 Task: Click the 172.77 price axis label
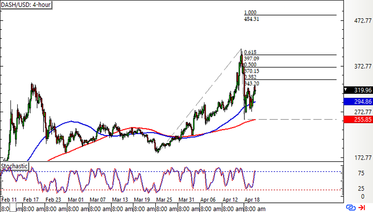[x=363, y=158]
